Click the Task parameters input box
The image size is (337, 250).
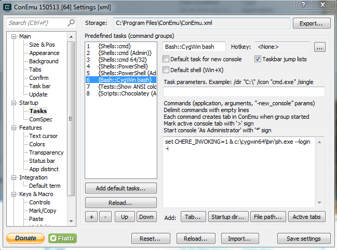point(244,92)
